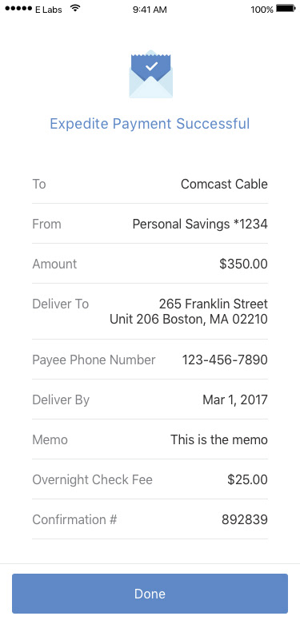Tap the envelope checkmark success icon
The image size is (300, 624).
coord(150,74)
